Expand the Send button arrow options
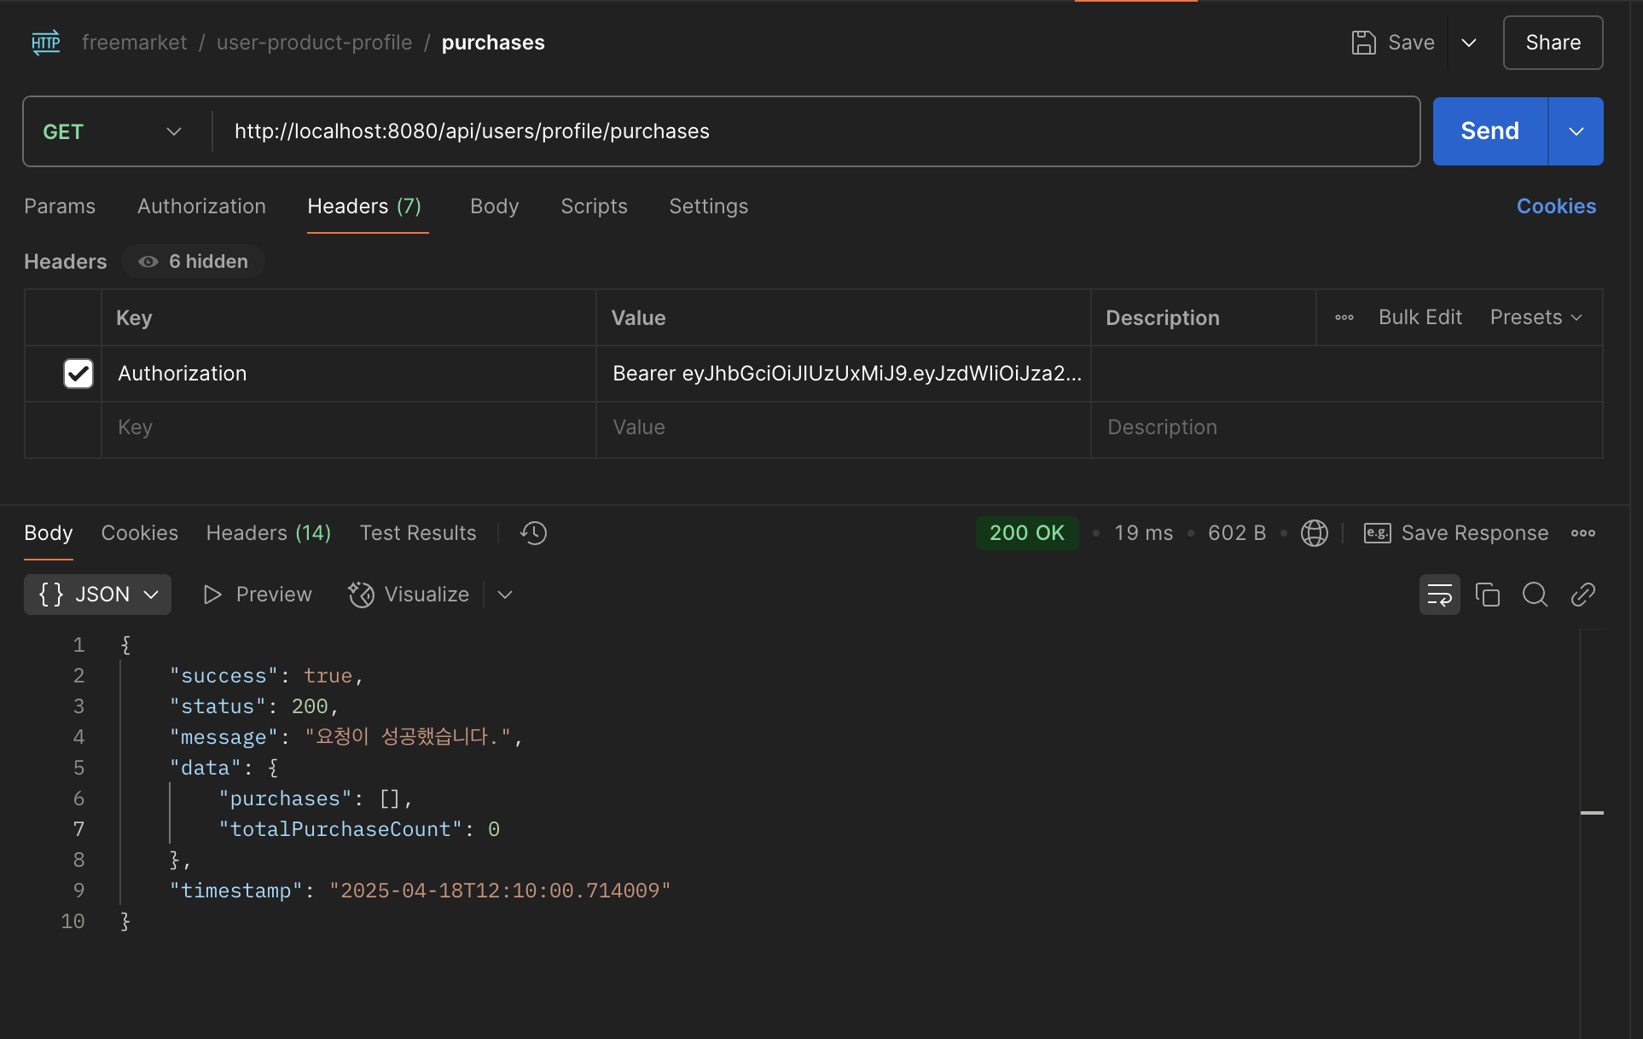The width and height of the screenshot is (1643, 1039). click(1576, 131)
